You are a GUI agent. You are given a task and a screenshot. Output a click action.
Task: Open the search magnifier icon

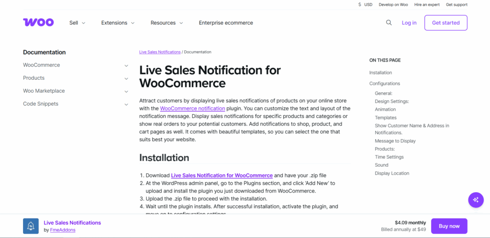389,22
